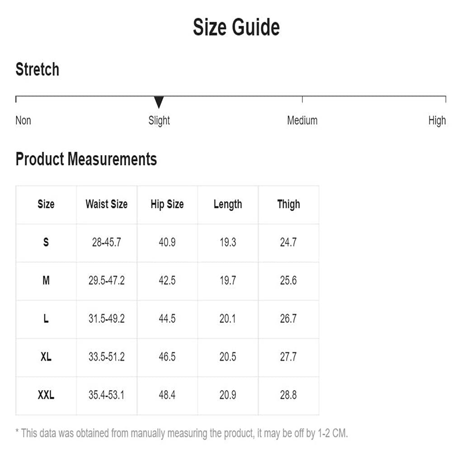The height and width of the screenshot is (452, 452).
Task: Select the XXL size row label
Action: point(46,395)
